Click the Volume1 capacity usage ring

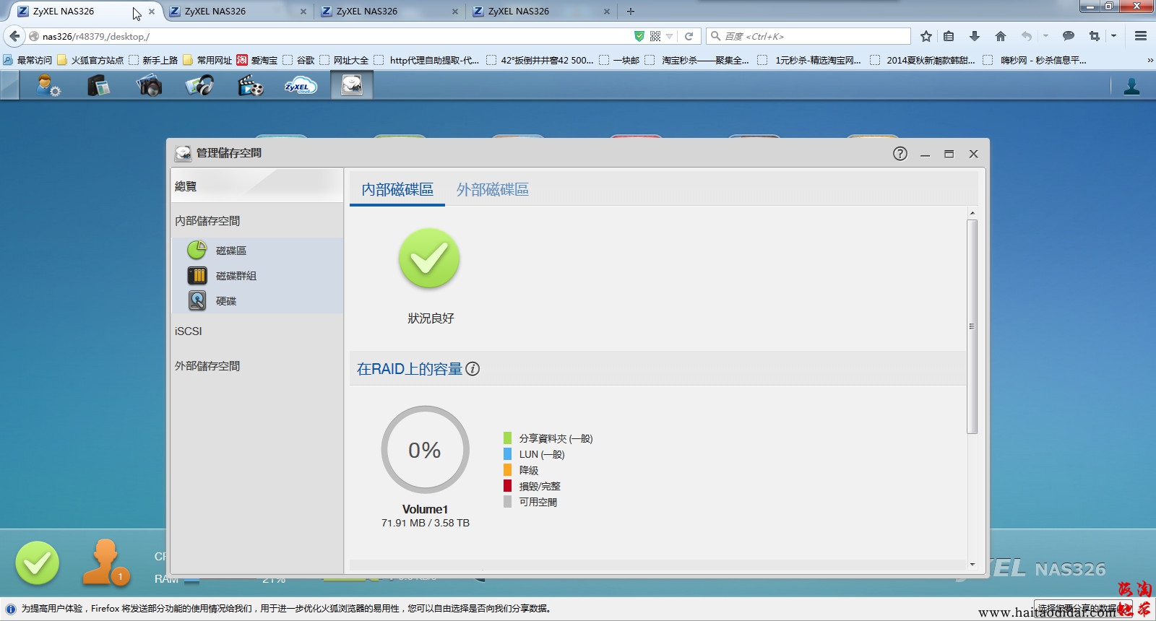point(425,450)
